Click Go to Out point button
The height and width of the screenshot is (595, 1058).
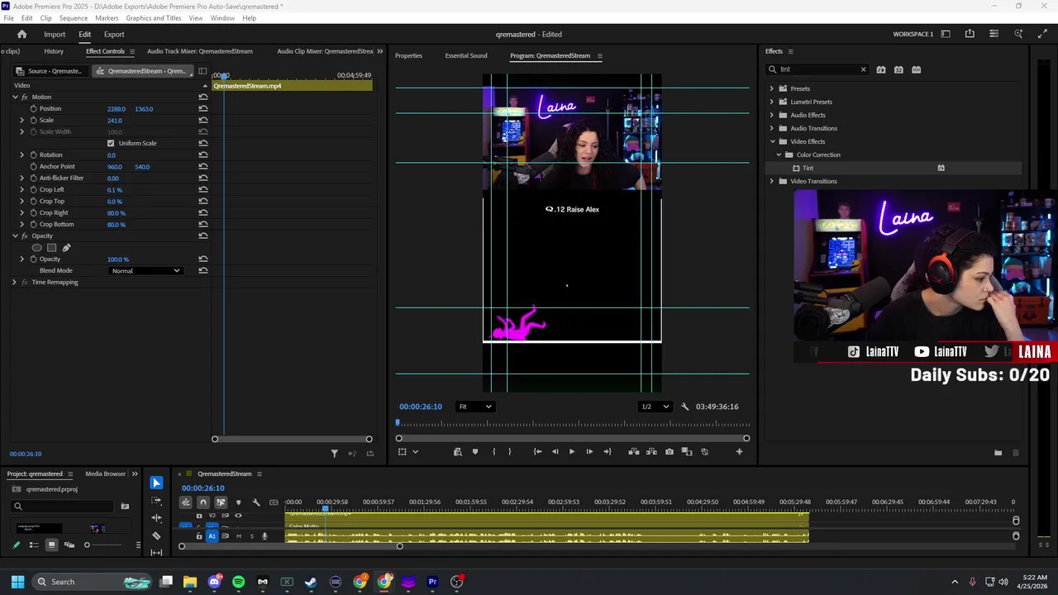608,451
